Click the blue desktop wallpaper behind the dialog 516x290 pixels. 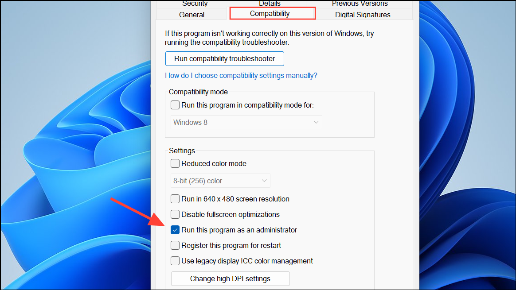point(66,177)
